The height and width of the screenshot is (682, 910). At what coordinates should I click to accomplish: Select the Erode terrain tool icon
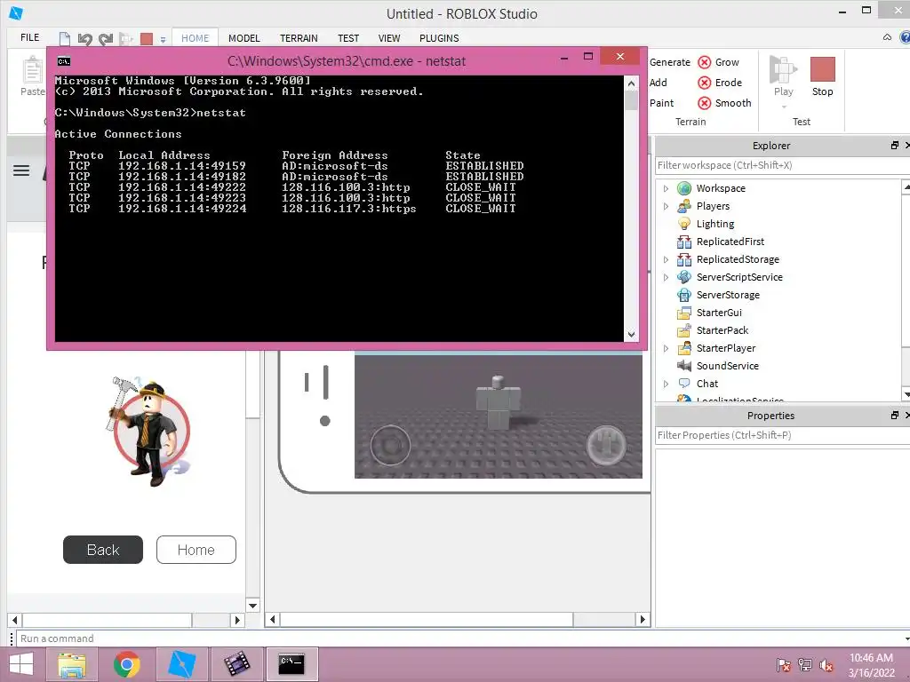pos(704,83)
